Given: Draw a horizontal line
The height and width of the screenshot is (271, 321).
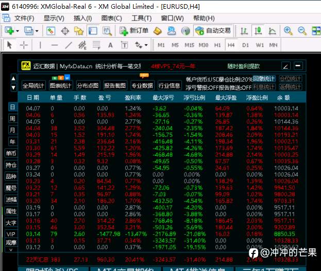Looking at the screenshot, I should (55, 45).
